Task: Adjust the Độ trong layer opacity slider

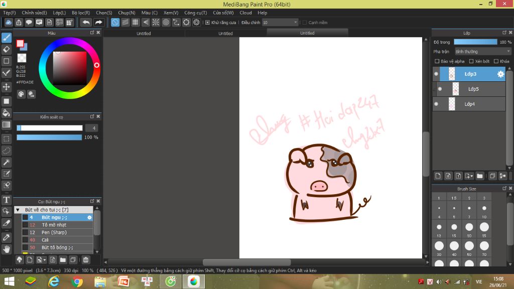Action: pyautogui.click(x=475, y=42)
